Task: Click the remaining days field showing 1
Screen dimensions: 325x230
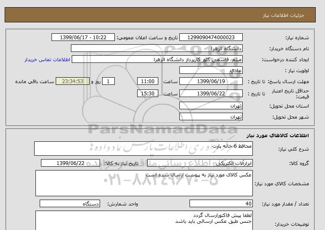Action: click(108, 81)
